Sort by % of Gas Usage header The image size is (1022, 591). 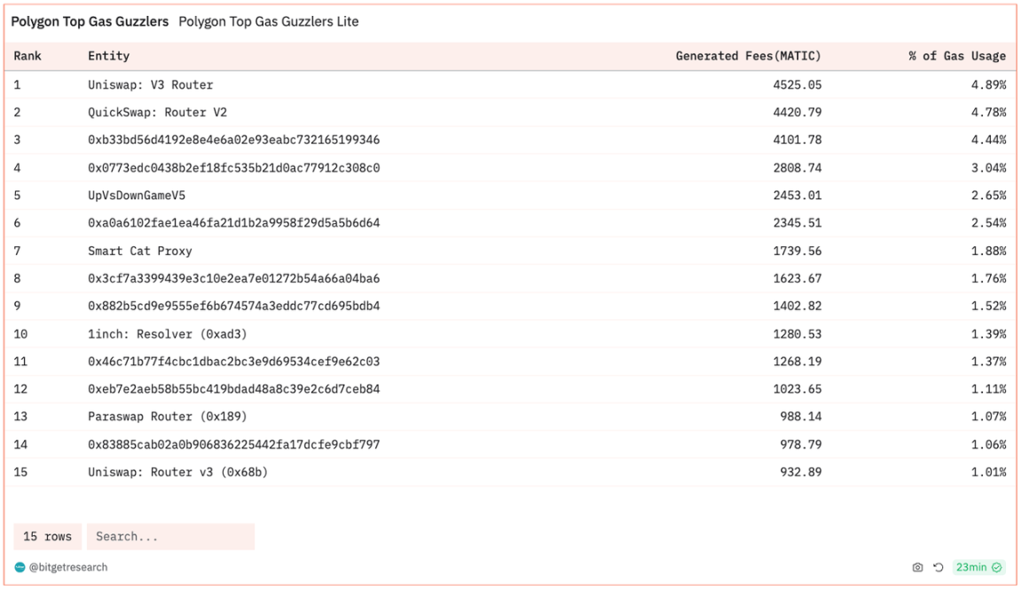pyautogui.click(x=956, y=56)
